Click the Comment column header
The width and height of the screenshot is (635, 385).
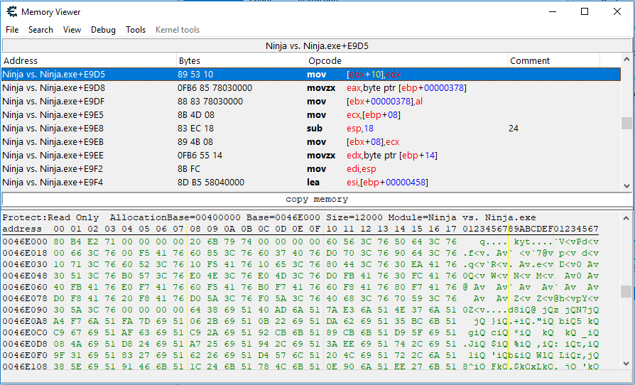tap(553, 60)
